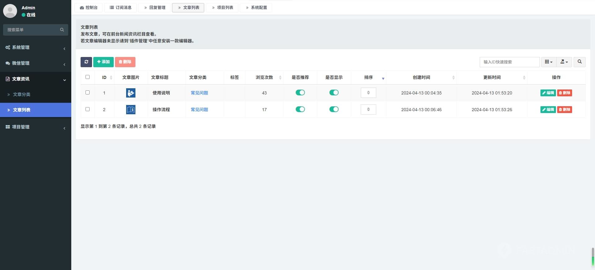Delete article 2 using its red button
Screen dimensions: 595x270
[564, 110]
